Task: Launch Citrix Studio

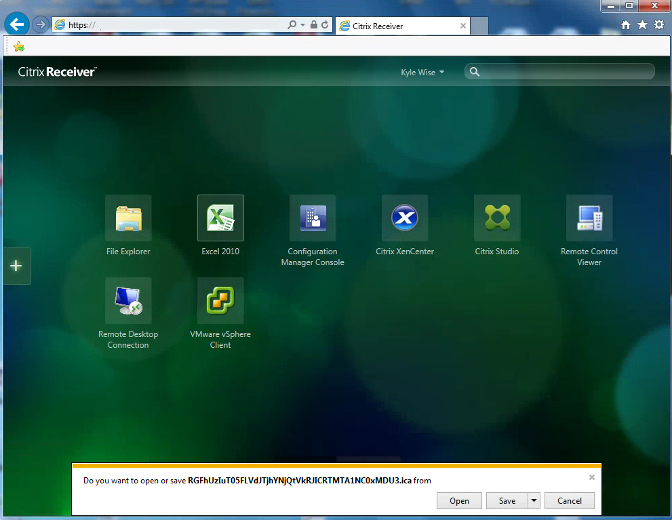Action: coord(496,218)
